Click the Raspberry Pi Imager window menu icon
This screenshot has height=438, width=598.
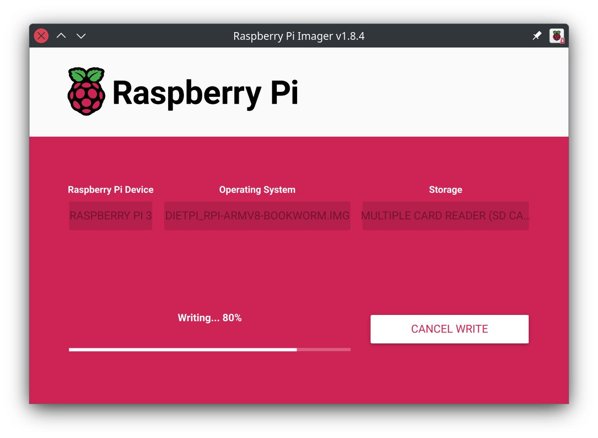click(556, 36)
